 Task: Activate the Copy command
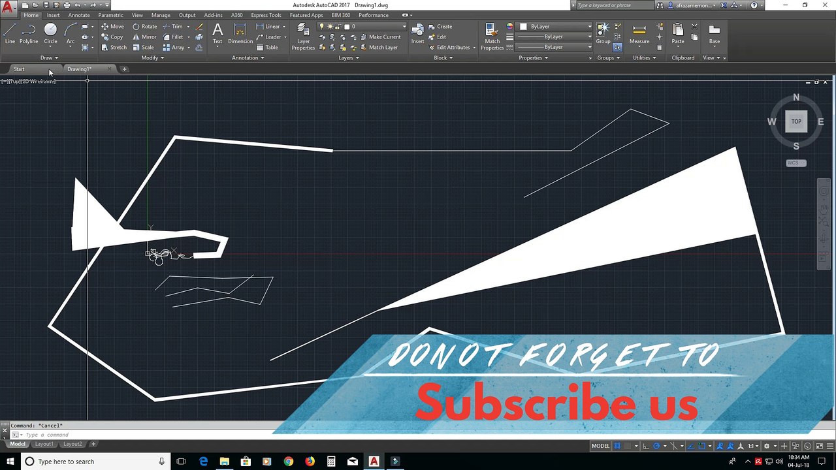coord(112,37)
